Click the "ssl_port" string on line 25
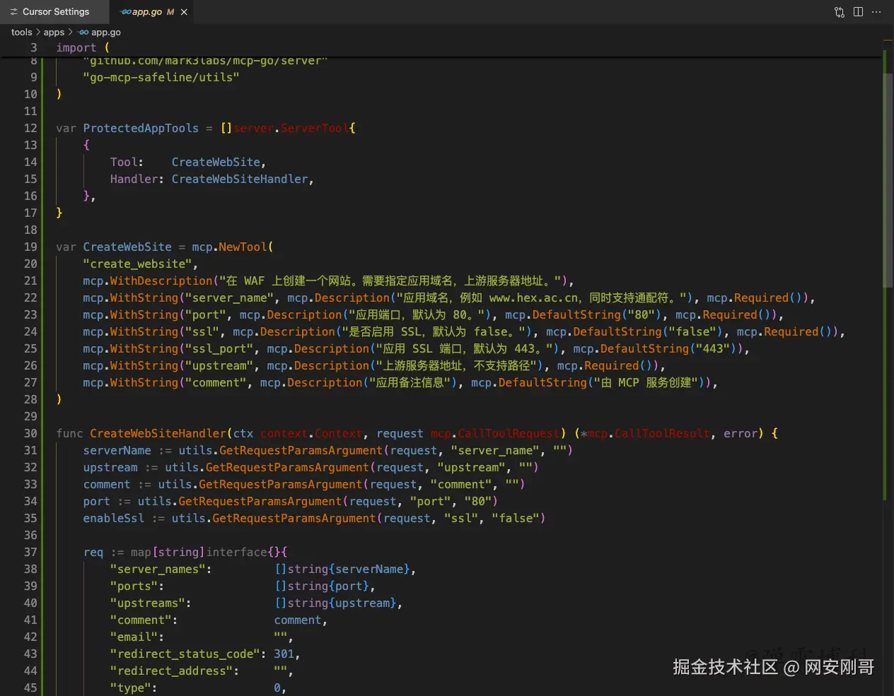Screen dimensions: 894x696 (x=219, y=349)
